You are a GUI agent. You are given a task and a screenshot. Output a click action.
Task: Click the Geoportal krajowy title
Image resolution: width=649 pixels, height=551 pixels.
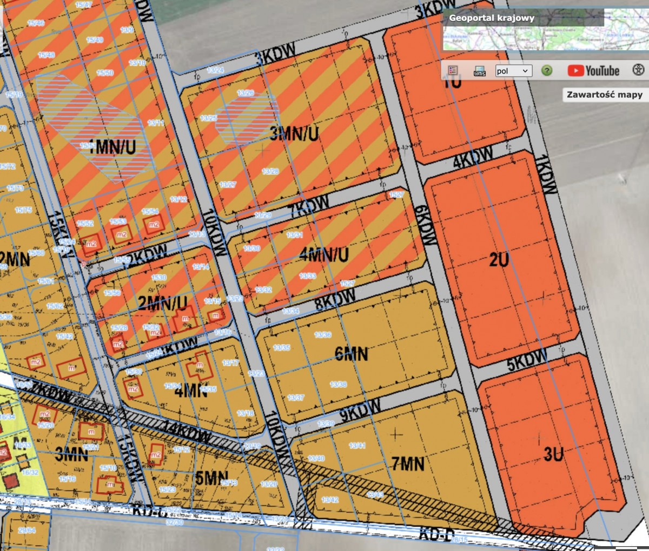(492, 18)
